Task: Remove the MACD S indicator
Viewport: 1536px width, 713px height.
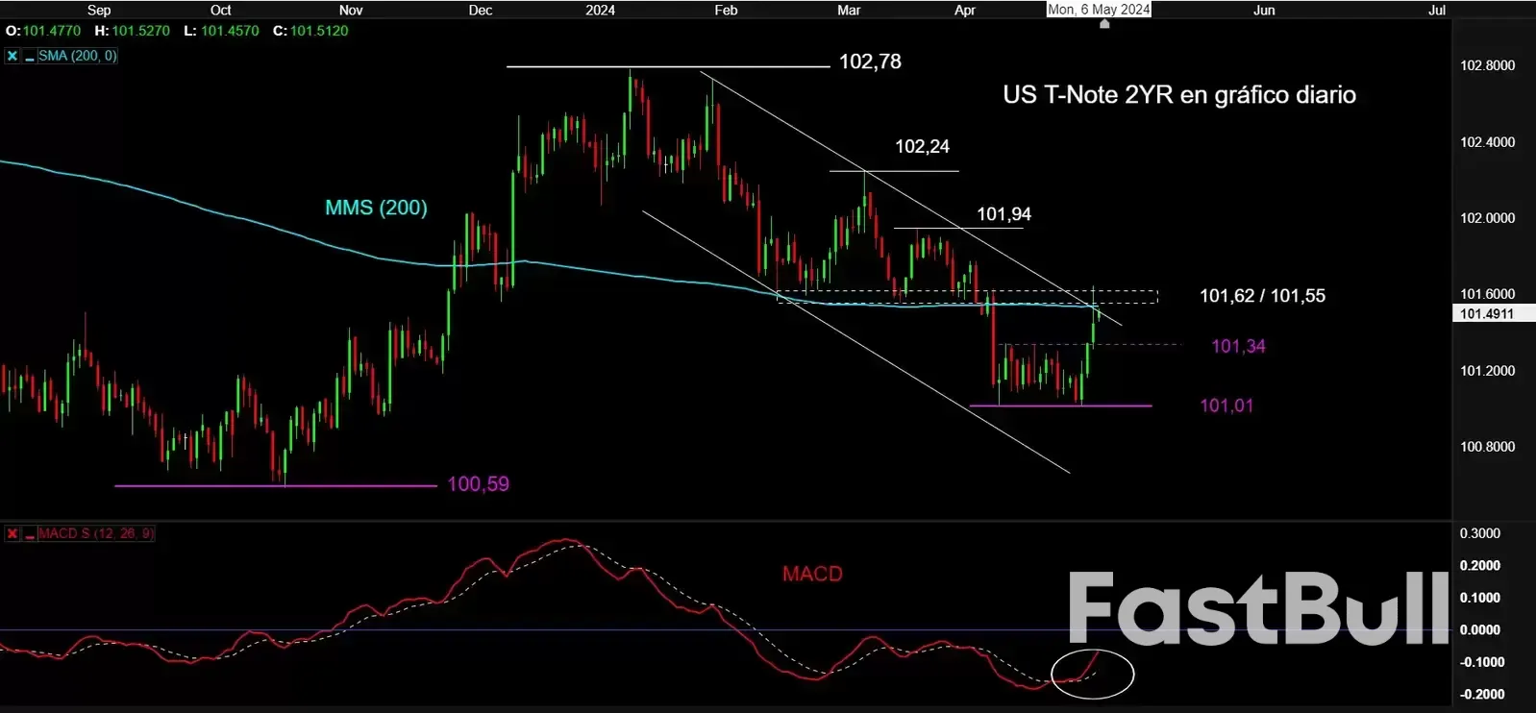Action: 12,533
